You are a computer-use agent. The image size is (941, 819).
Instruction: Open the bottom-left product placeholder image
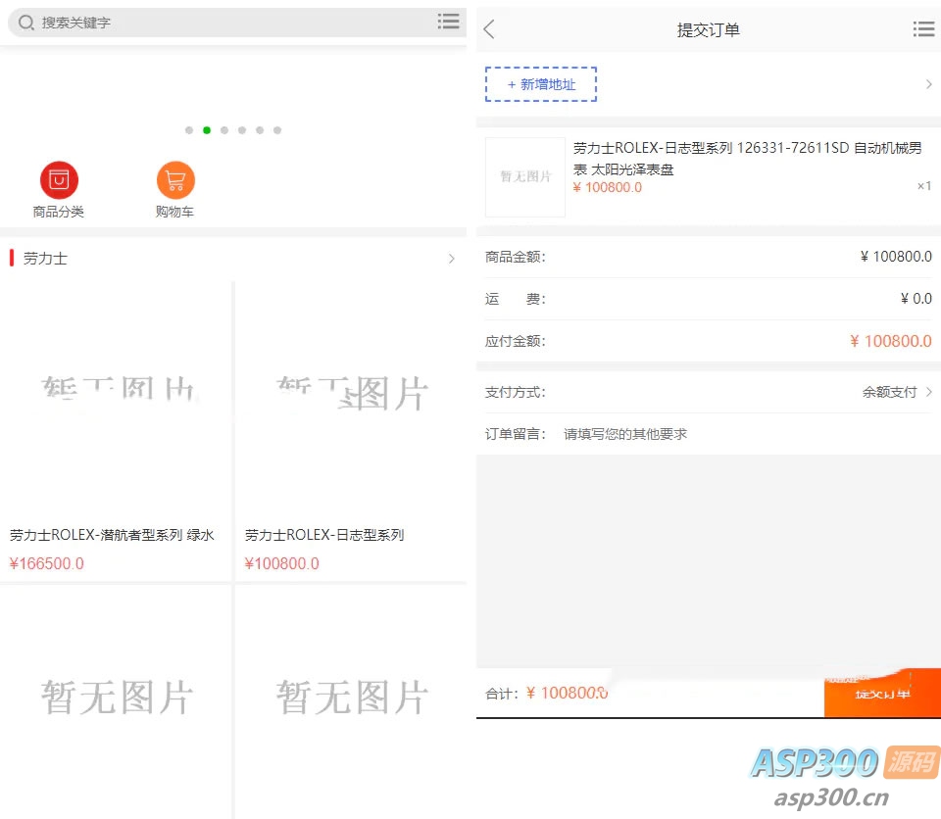[116, 698]
